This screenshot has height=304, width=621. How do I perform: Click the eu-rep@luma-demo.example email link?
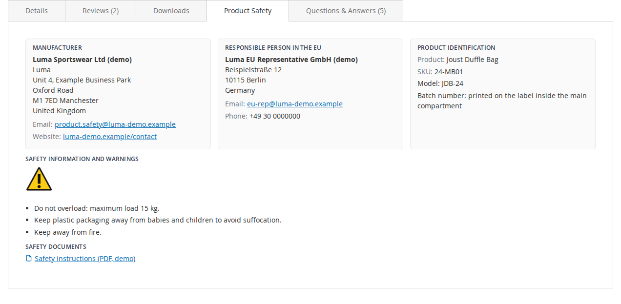pyautogui.click(x=295, y=104)
